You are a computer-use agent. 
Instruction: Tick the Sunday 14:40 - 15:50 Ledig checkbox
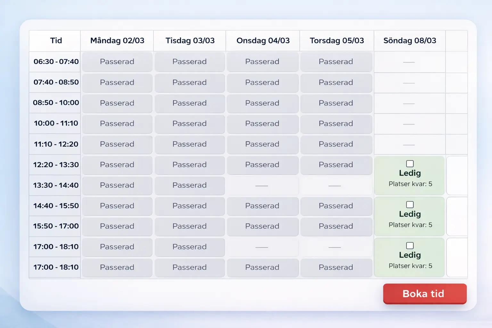pyautogui.click(x=410, y=205)
